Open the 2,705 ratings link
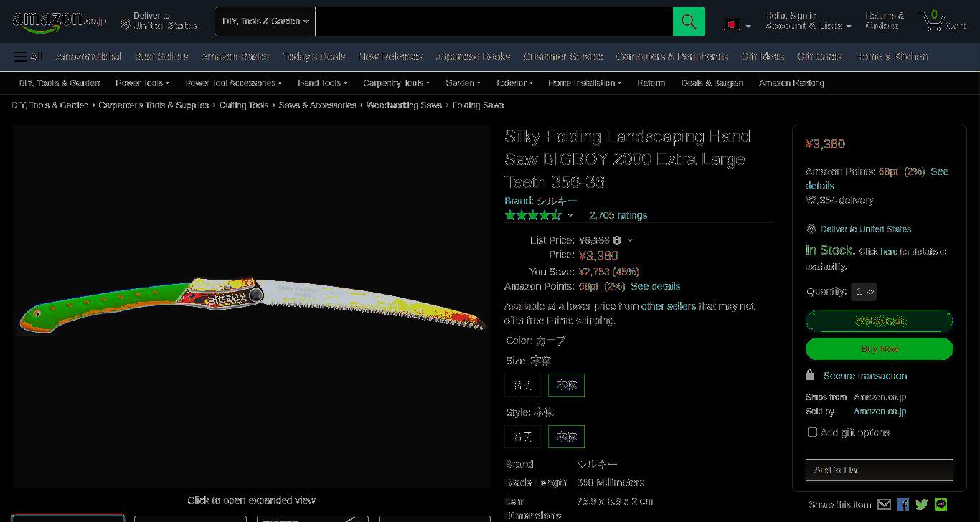 [x=618, y=215]
